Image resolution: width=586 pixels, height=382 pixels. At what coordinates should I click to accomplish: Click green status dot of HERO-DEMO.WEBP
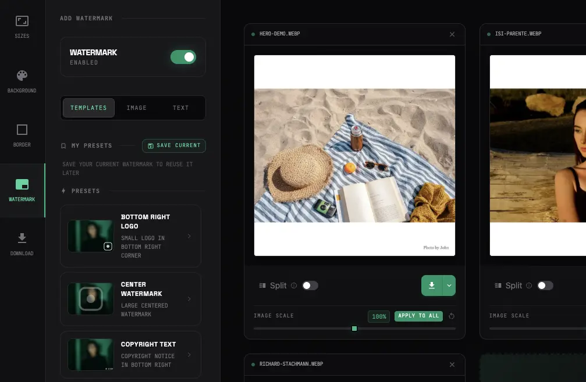253,34
